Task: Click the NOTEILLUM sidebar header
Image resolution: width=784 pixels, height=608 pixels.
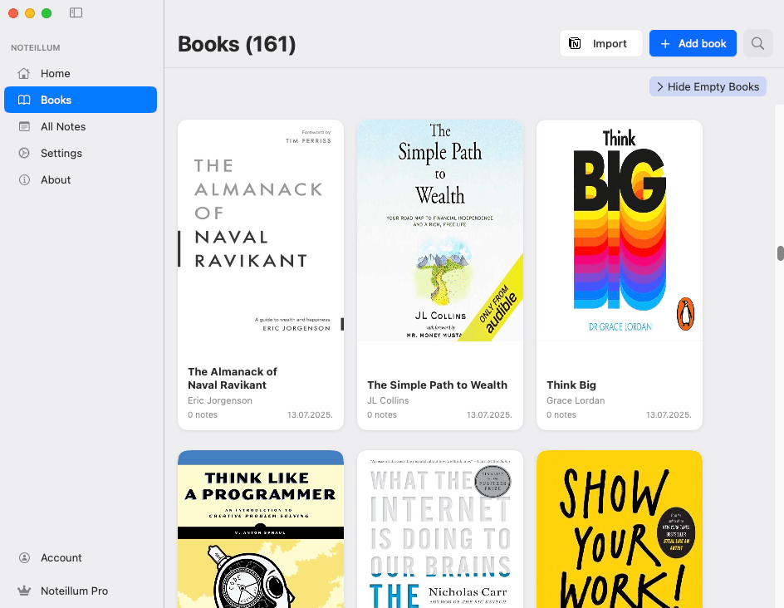Action: (x=36, y=47)
